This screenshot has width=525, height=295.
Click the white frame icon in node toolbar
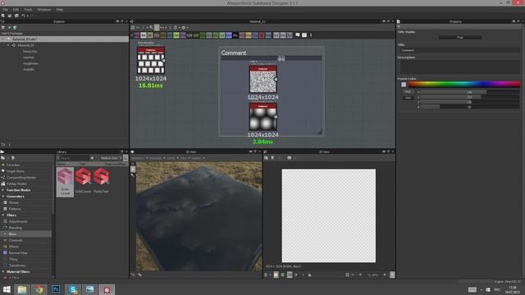(304, 35)
